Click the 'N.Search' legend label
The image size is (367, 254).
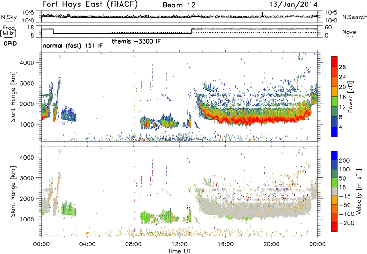pos(354,17)
